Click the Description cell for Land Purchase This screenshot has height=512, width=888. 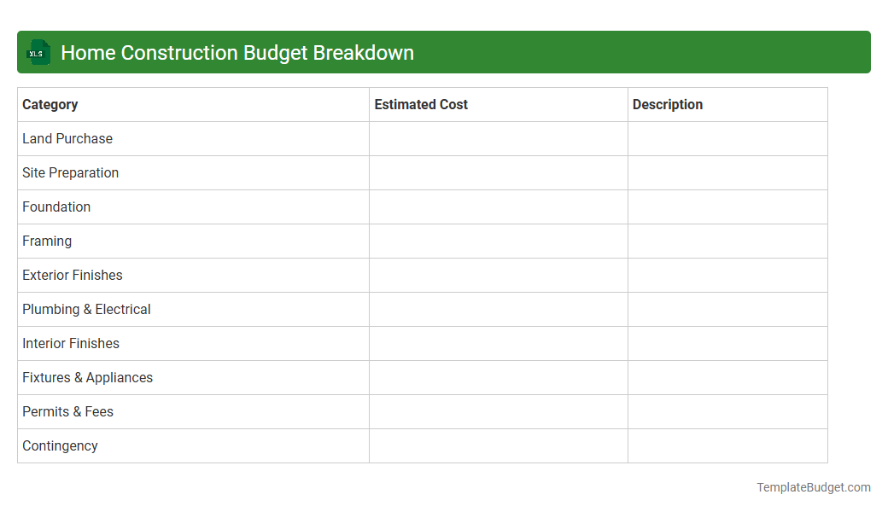[x=727, y=138]
